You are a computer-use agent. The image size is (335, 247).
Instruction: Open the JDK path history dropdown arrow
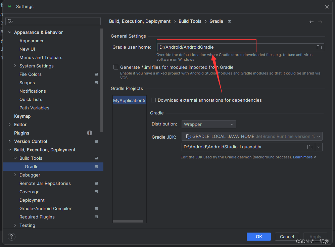pos(319,147)
